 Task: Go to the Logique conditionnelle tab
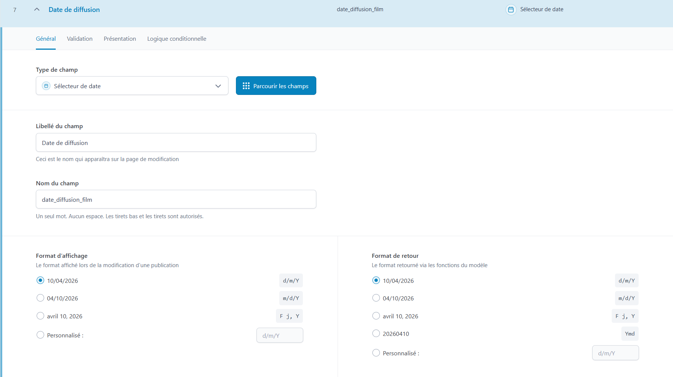[x=176, y=39]
